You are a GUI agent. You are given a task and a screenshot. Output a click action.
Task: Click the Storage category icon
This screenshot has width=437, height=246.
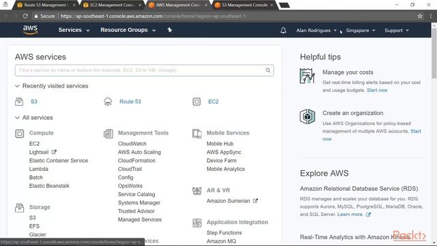20,208
